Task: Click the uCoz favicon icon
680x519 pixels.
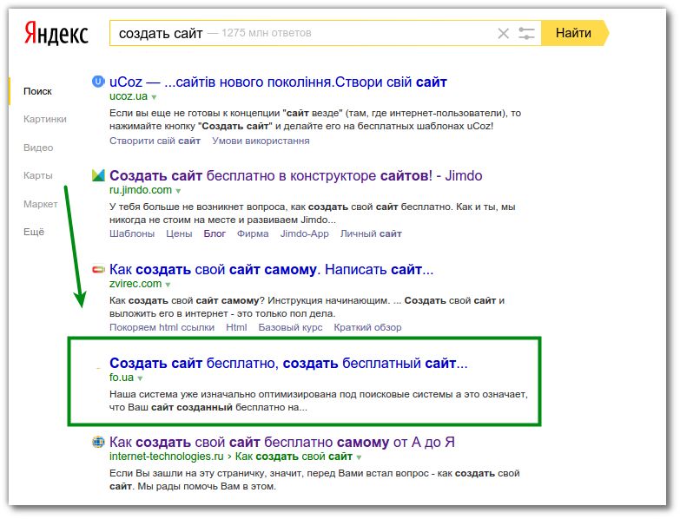Action: click(98, 81)
